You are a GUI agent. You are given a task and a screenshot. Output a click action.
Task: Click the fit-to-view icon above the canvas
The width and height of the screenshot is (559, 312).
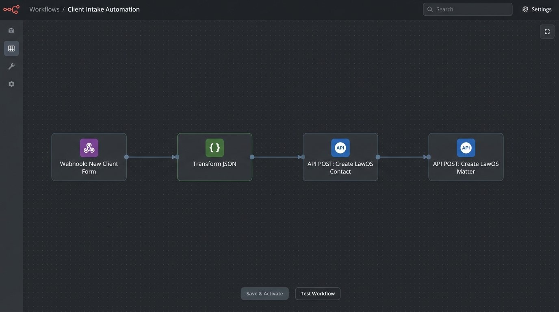point(547,31)
